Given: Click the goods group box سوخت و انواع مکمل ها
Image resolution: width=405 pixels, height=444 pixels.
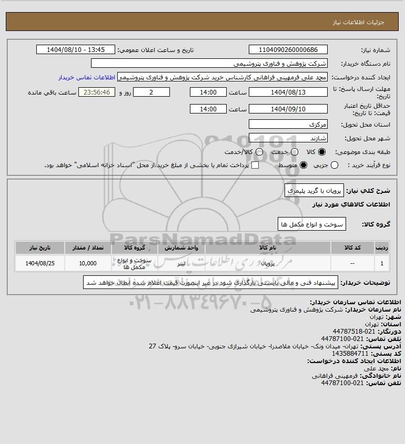Looking at the screenshot, I should pos(312,224).
